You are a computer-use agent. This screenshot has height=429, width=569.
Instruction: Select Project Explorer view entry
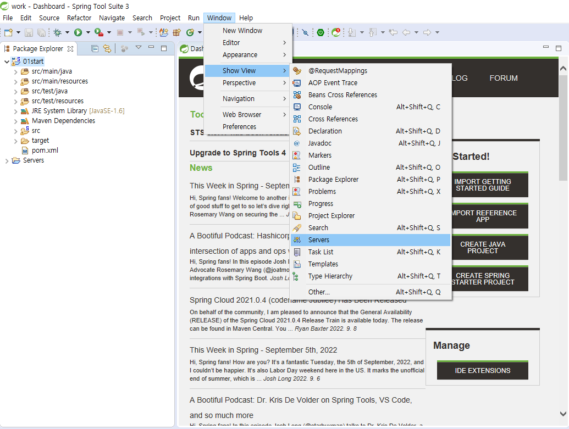371,216
